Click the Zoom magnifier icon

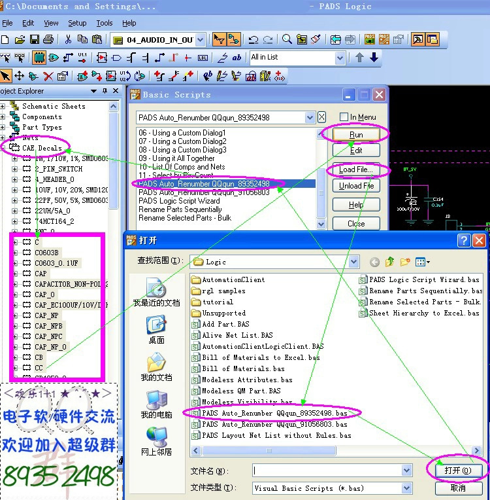point(287,39)
